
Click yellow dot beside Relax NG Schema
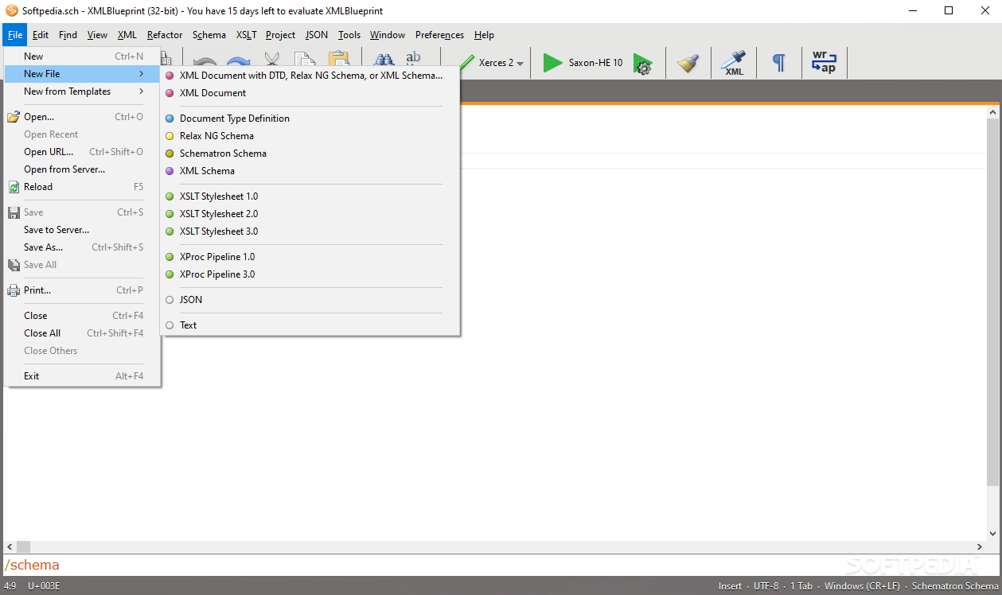170,136
